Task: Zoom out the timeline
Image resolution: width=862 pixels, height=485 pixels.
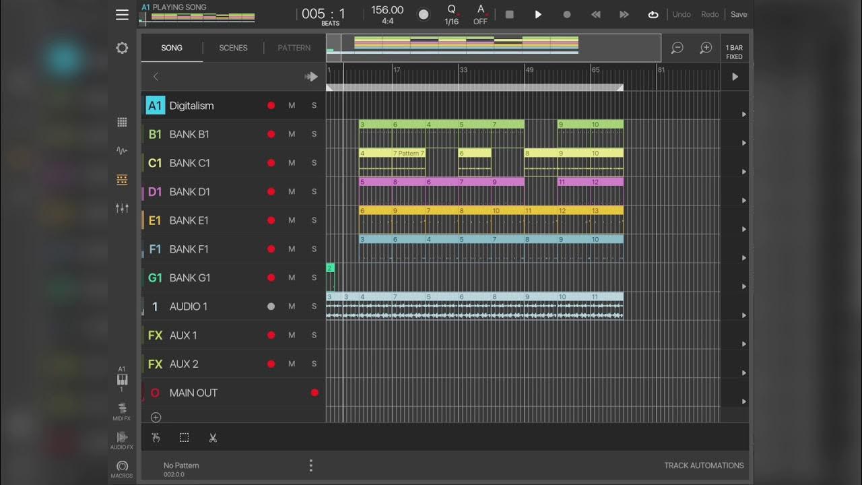Action: click(677, 48)
